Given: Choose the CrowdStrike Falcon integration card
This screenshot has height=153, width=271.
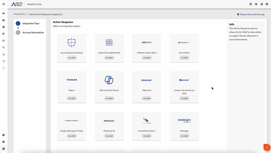Looking at the screenshot, I should click(x=147, y=126).
